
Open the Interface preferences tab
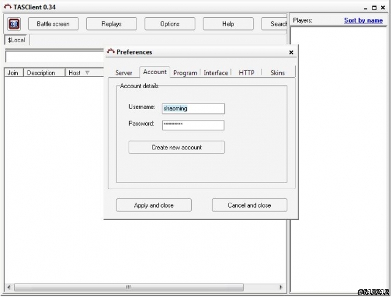click(216, 73)
